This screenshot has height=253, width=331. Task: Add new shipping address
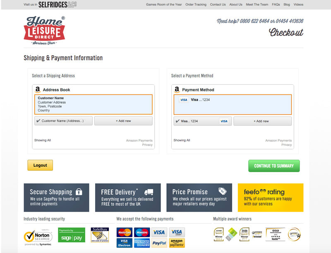click(123, 121)
